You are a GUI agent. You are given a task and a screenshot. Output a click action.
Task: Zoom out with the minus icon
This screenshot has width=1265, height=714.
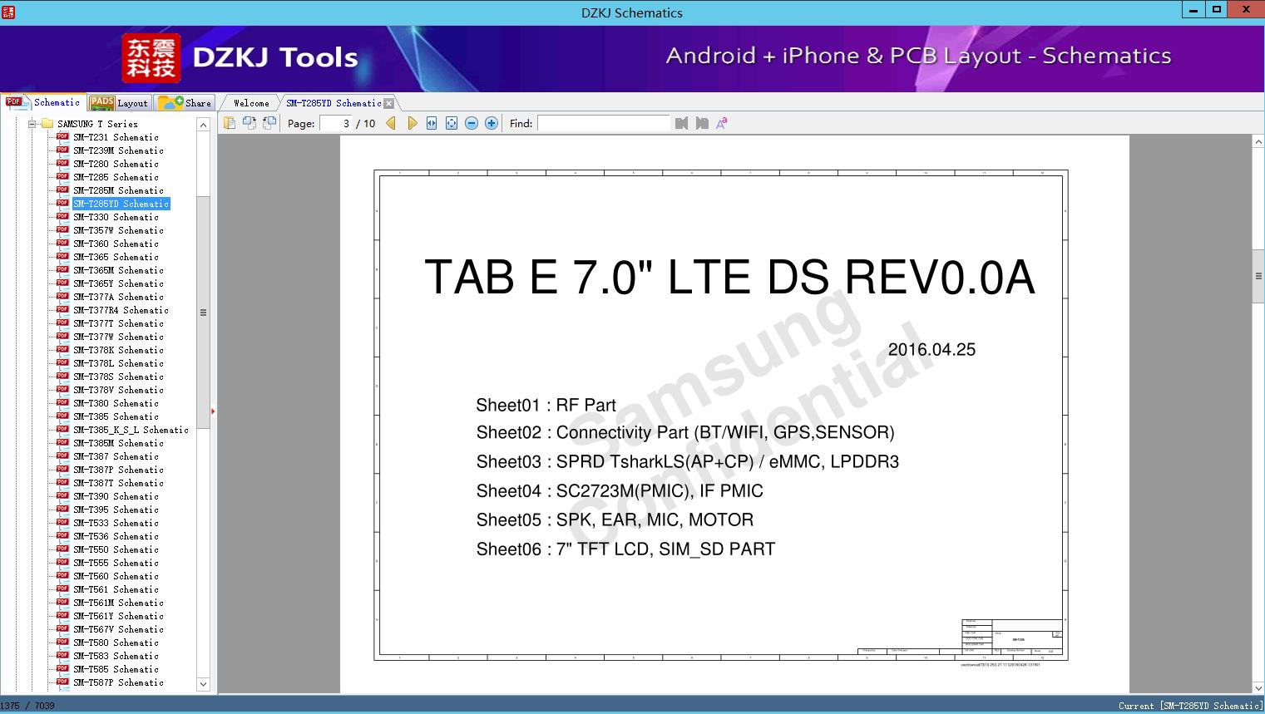[472, 123]
